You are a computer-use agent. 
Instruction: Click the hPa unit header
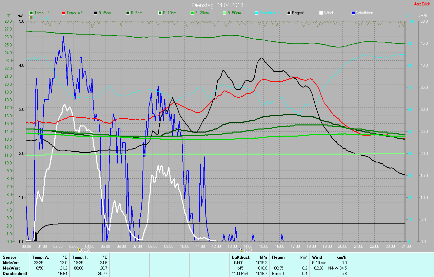click(x=263, y=257)
